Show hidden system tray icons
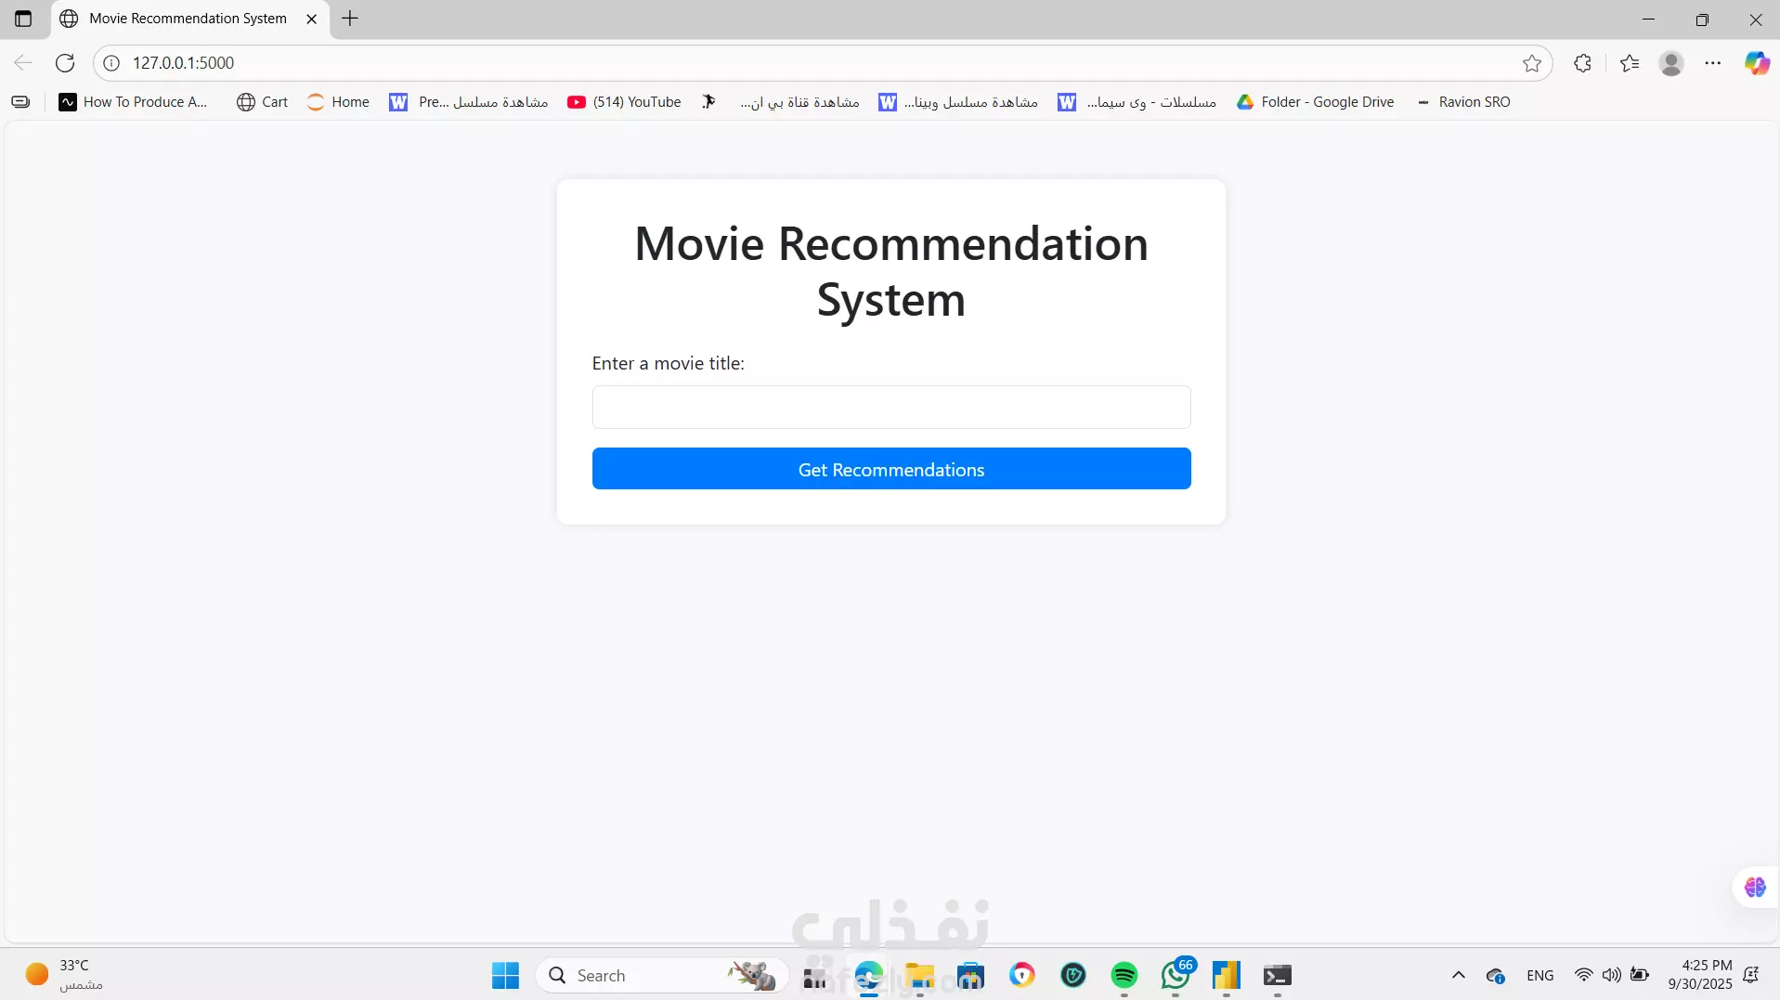Viewport: 1780px width, 1000px height. point(1459,975)
